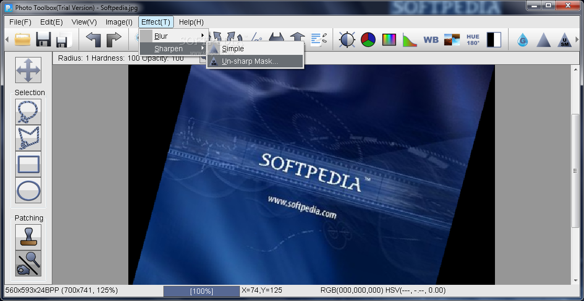The image size is (584, 301).
Task: Redo with the right-turn arrow icon
Action: coord(114,39)
